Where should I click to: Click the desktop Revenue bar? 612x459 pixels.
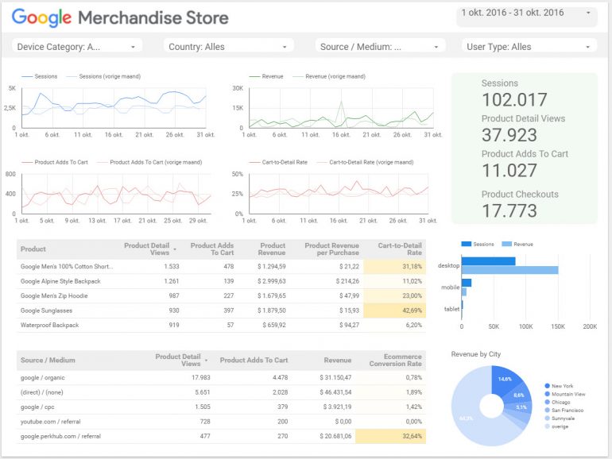[509, 270]
